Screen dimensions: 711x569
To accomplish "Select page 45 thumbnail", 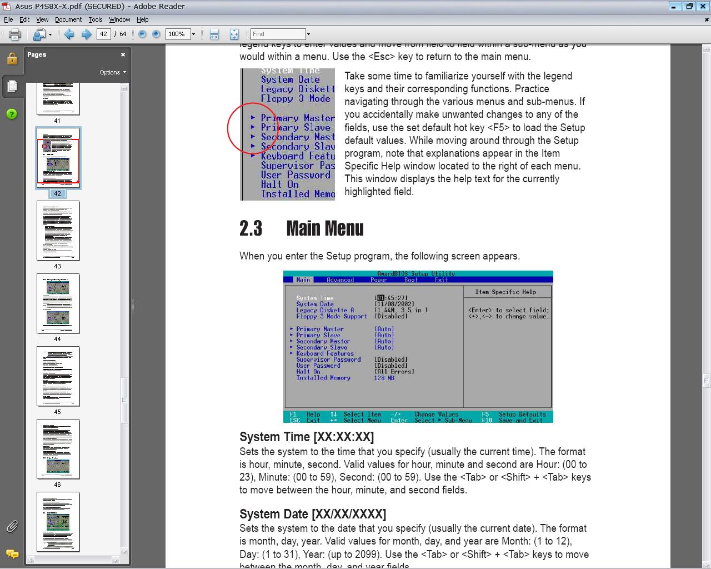I will point(58,376).
